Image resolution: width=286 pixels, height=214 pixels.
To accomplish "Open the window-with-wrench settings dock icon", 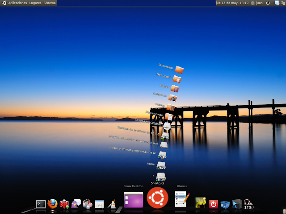I will tap(99, 204).
